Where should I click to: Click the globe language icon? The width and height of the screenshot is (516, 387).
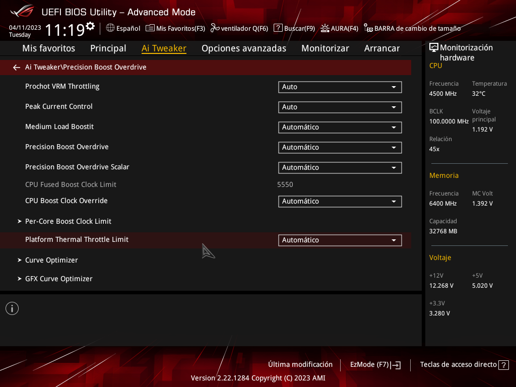pyautogui.click(x=110, y=28)
